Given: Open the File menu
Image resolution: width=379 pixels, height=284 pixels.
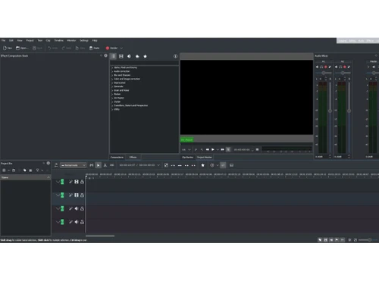Looking at the screenshot, I should (3, 40).
